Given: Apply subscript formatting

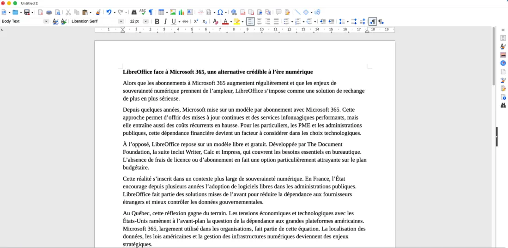Looking at the screenshot, I should coord(205,21).
